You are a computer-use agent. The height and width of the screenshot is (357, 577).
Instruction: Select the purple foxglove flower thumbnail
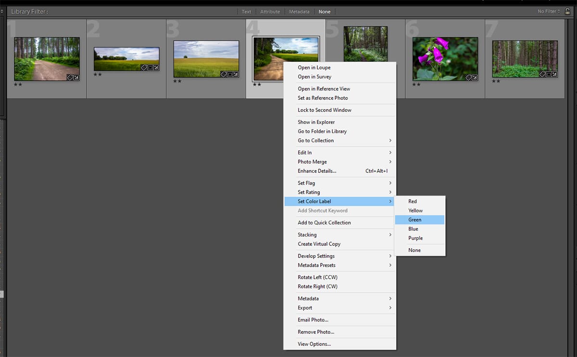click(x=445, y=58)
